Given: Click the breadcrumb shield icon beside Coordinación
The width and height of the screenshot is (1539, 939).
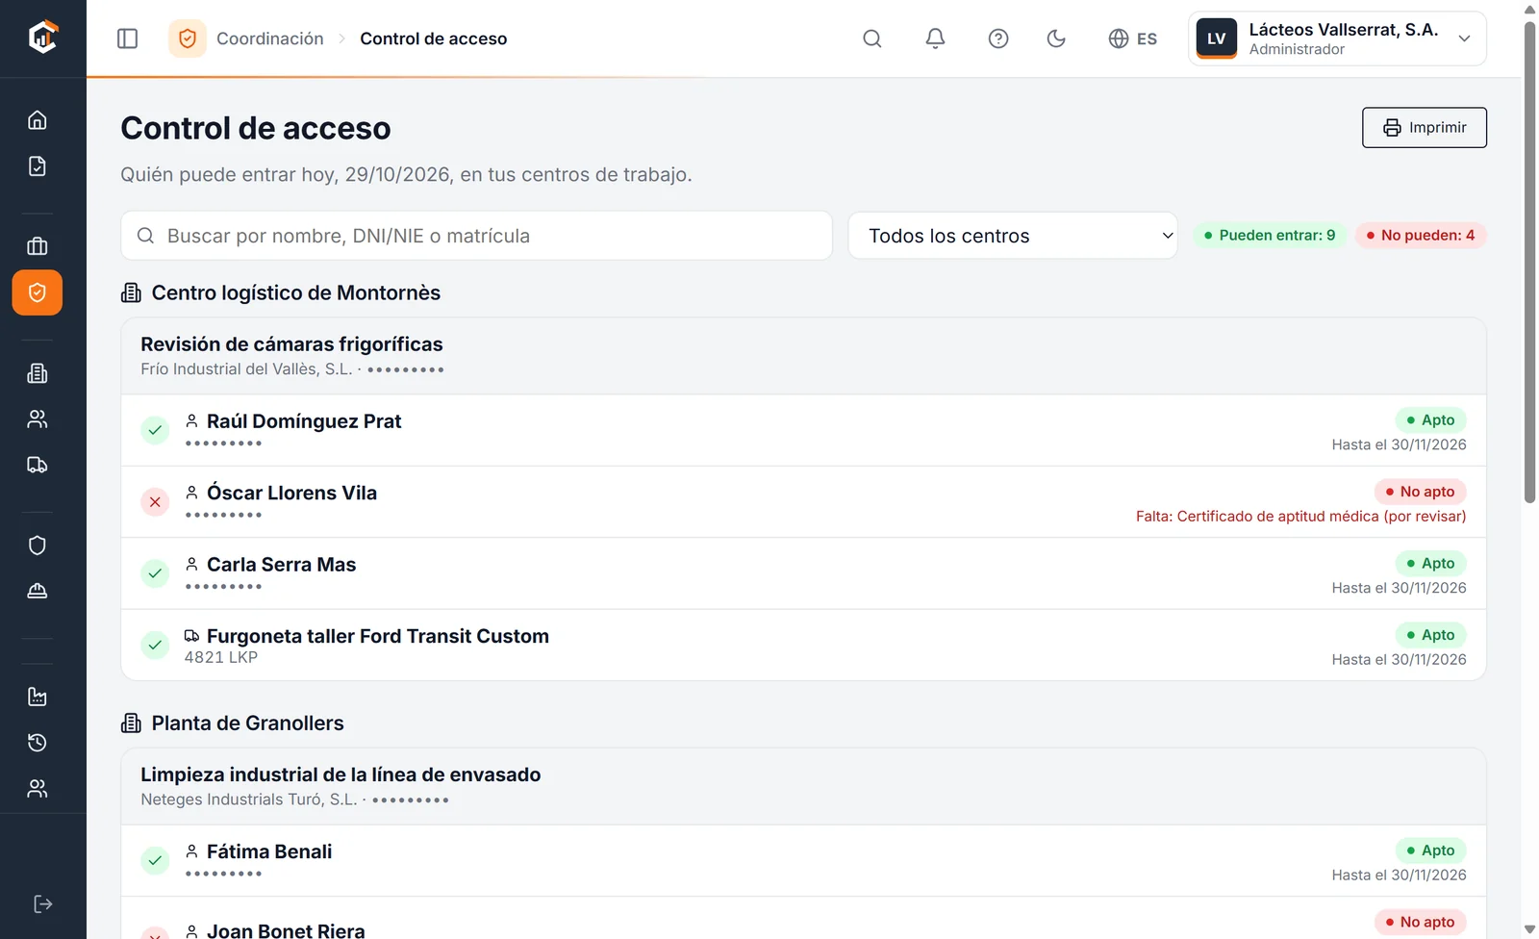Looking at the screenshot, I should coord(188,38).
